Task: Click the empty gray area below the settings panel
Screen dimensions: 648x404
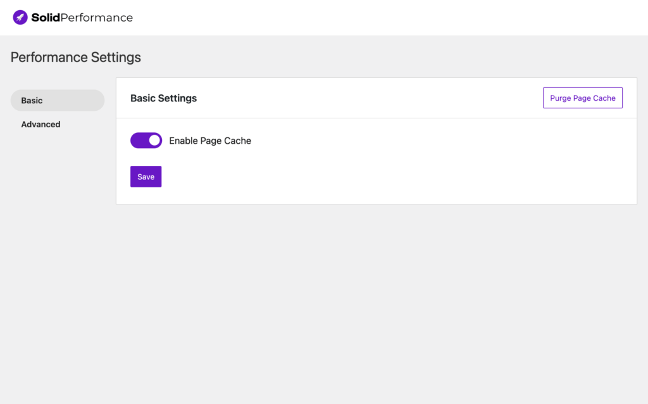Action: tap(376, 298)
